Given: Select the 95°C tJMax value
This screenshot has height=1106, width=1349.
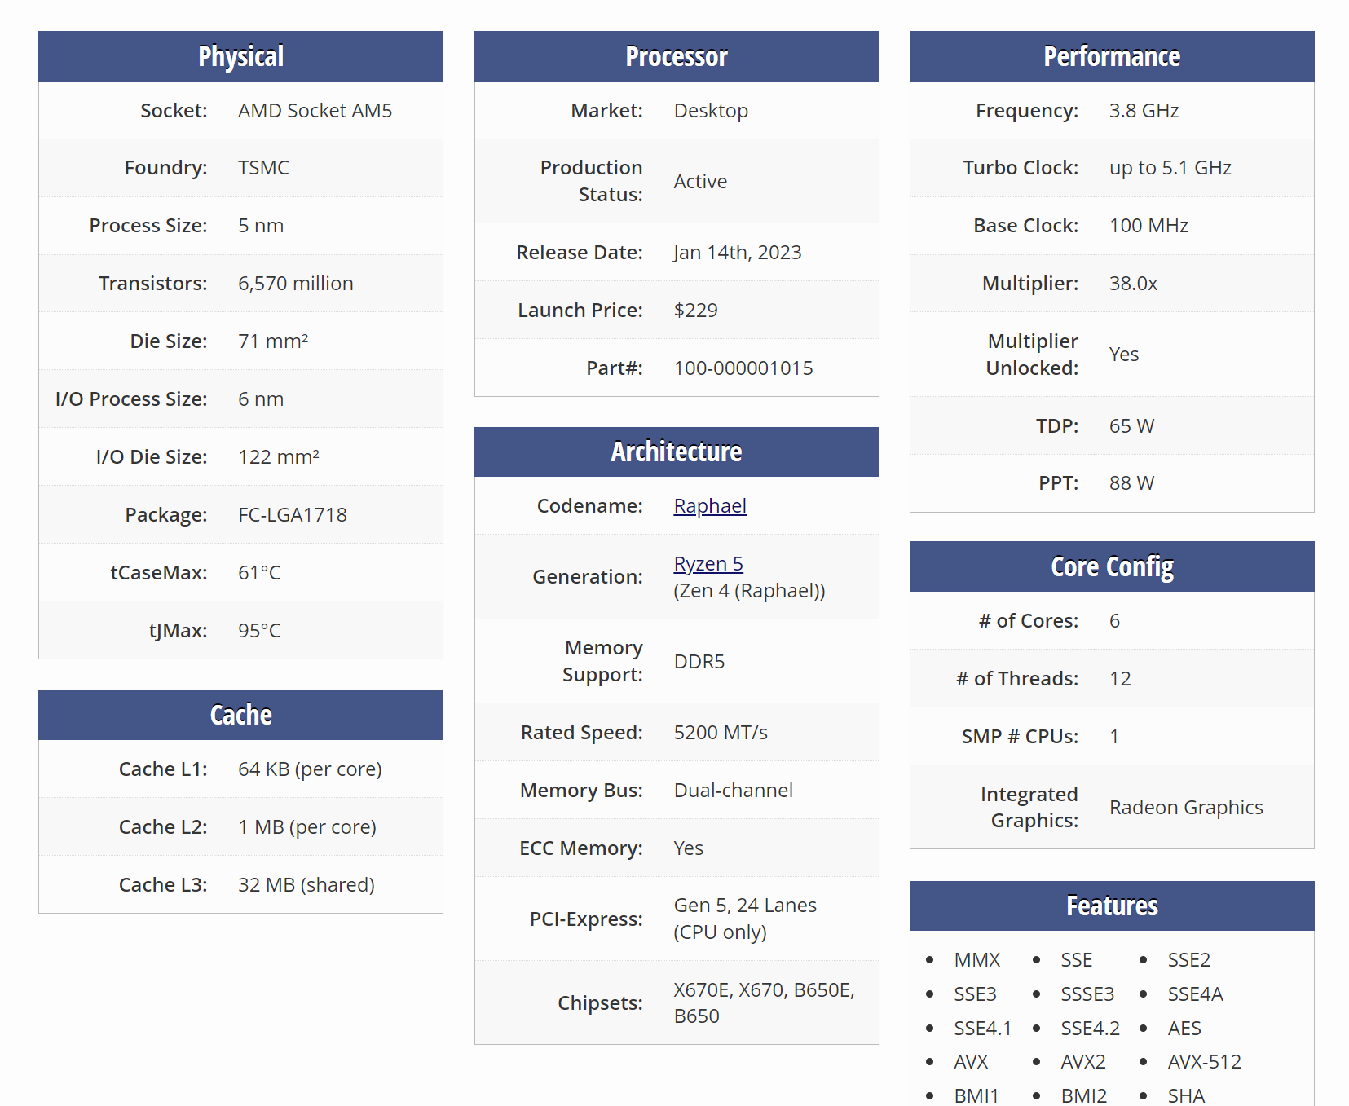Looking at the screenshot, I should [x=259, y=631].
